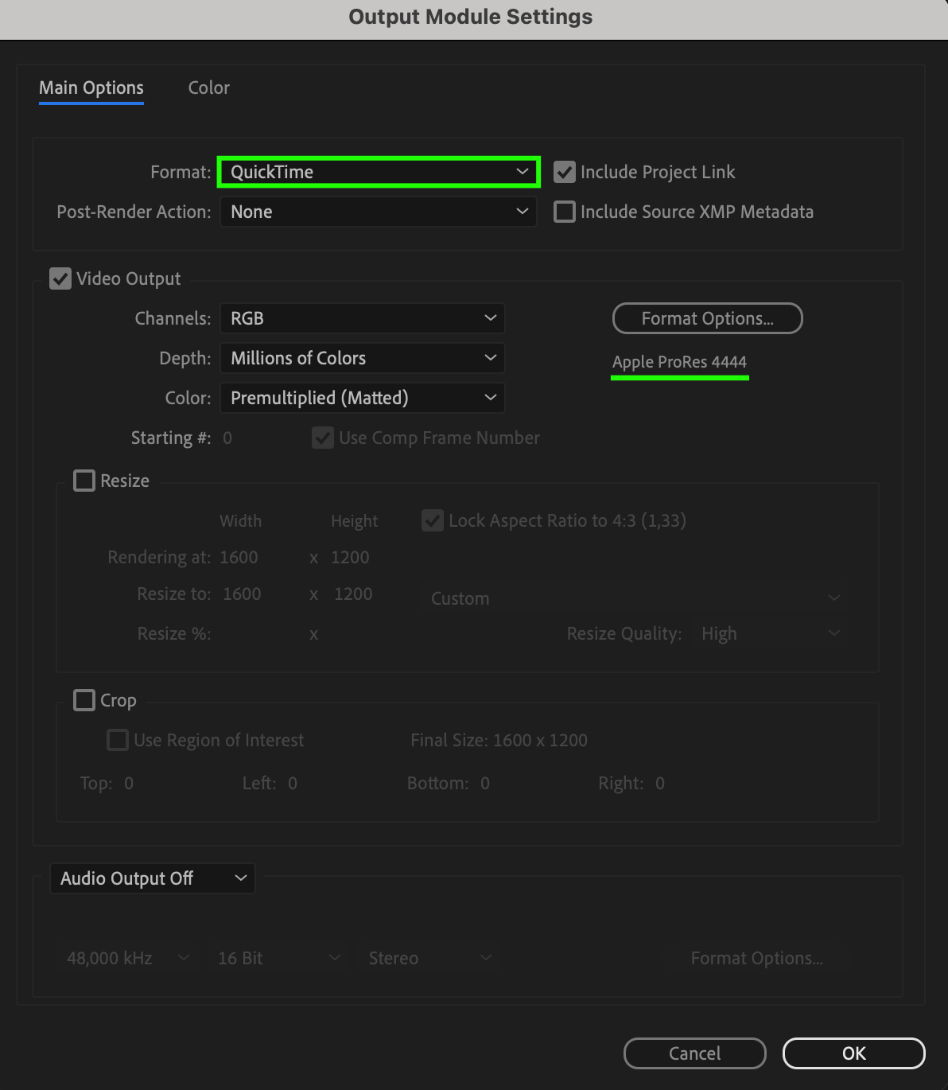Disable the Include Project Link checkbox

point(565,172)
